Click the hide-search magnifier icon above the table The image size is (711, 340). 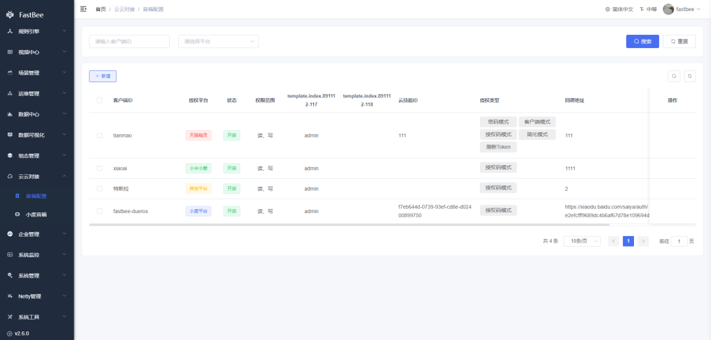(673, 76)
